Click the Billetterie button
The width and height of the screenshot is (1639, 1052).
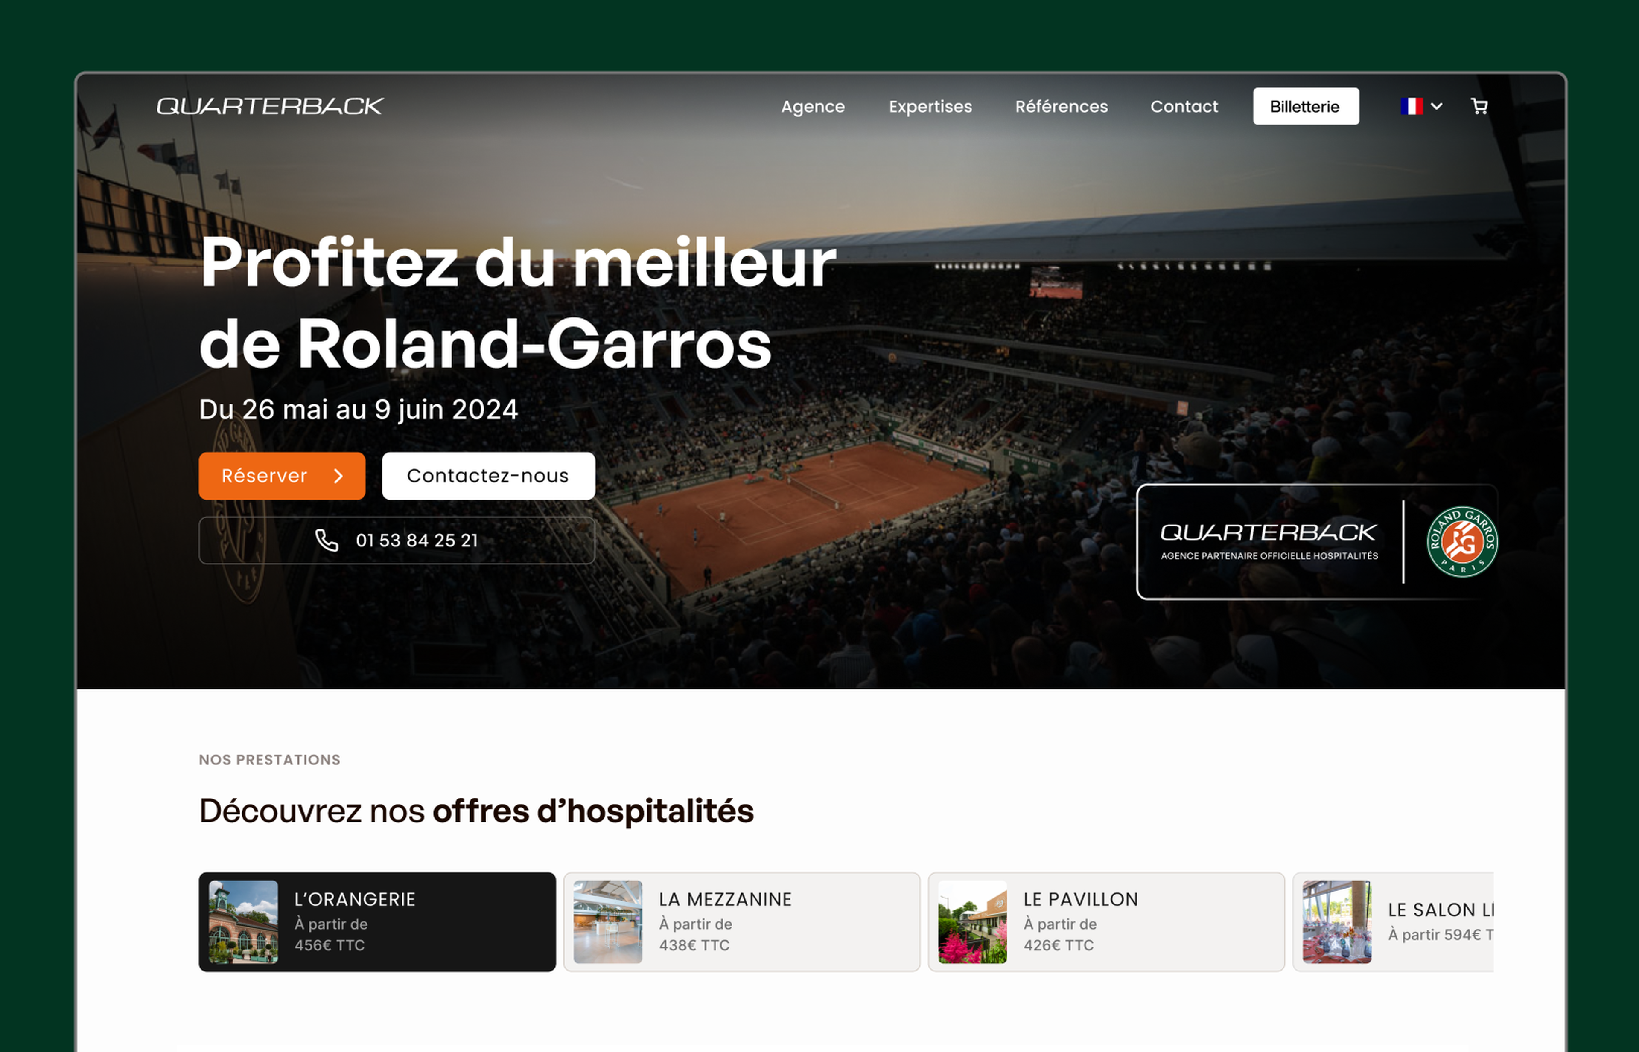(1306, 107)
